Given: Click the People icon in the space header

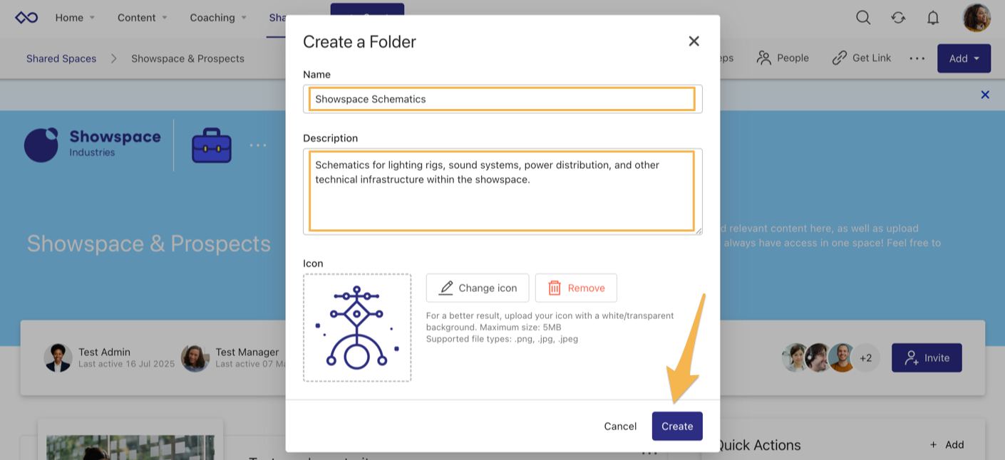Looking at the screenshot, I should [x=764, y=58].
